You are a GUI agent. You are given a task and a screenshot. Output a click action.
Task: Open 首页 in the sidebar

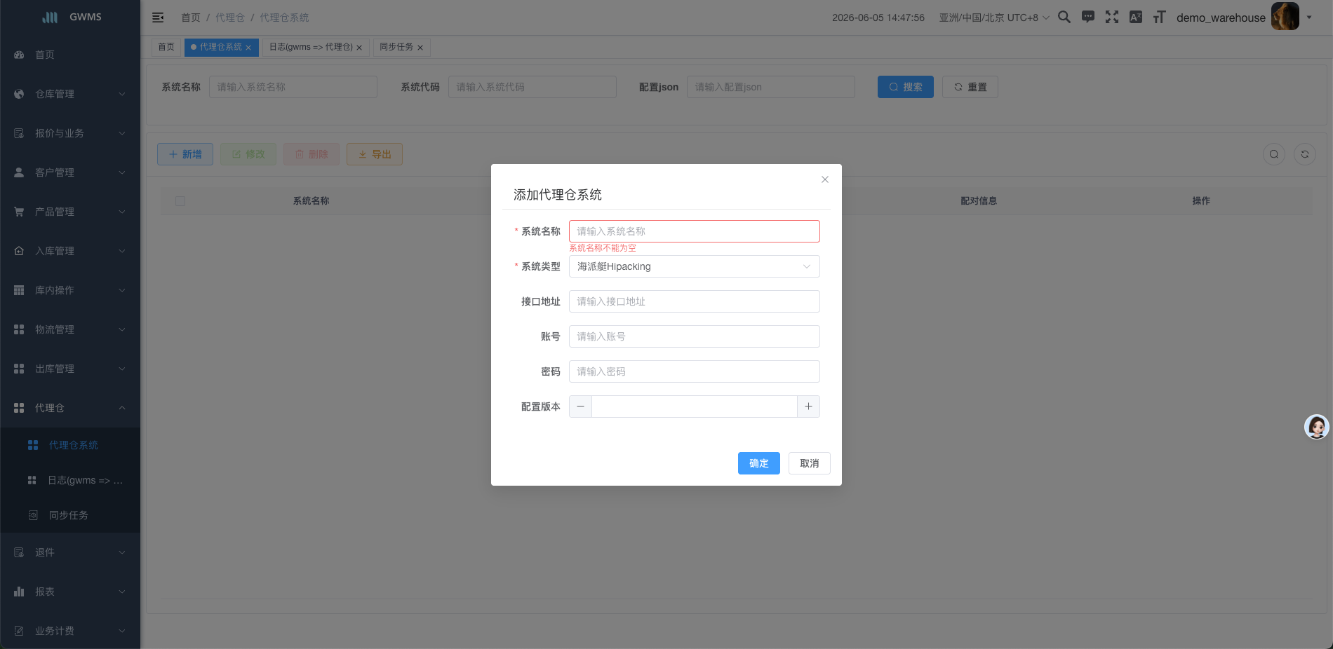[70, 55]
